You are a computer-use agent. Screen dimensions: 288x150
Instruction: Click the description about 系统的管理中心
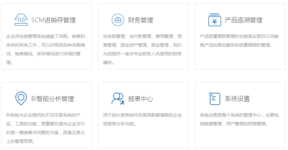[239, 119]
